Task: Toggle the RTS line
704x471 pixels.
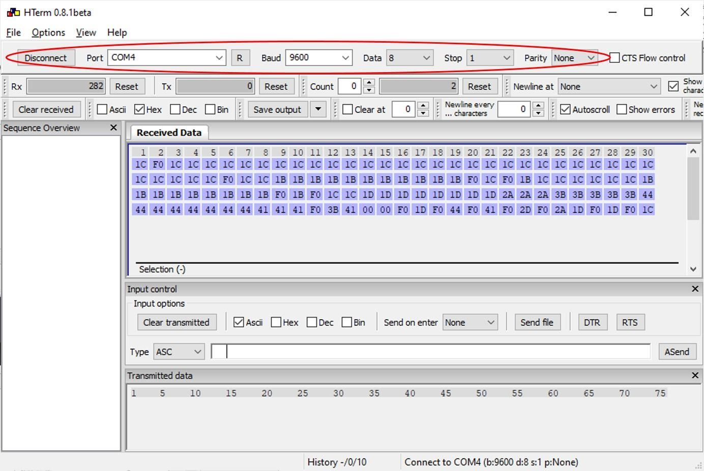Action: 630,322
